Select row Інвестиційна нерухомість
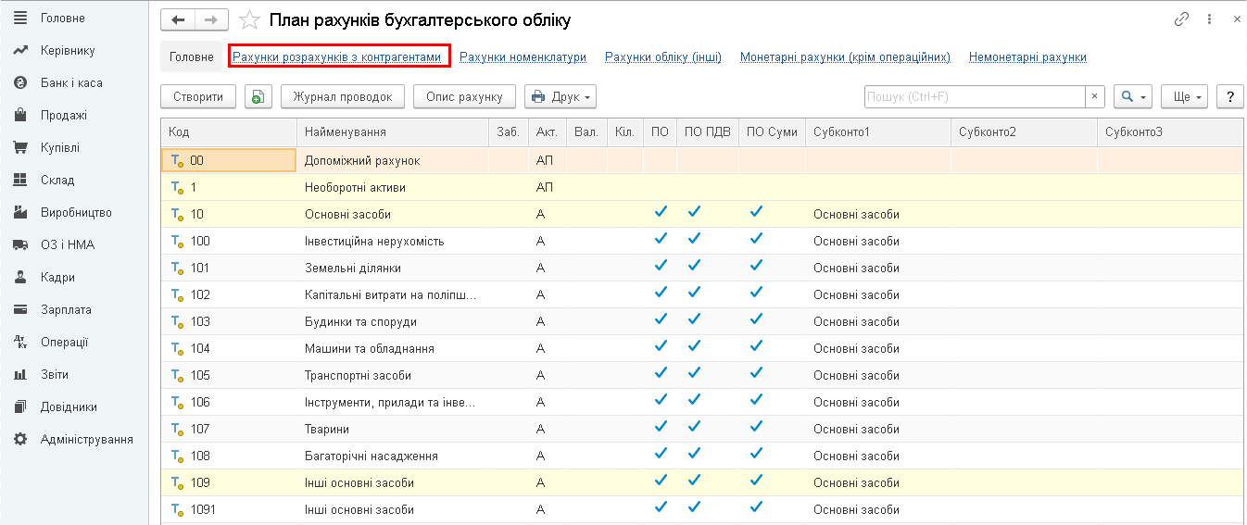The image size is (1247, 525). pyautogui.click(x=702, y=241)
